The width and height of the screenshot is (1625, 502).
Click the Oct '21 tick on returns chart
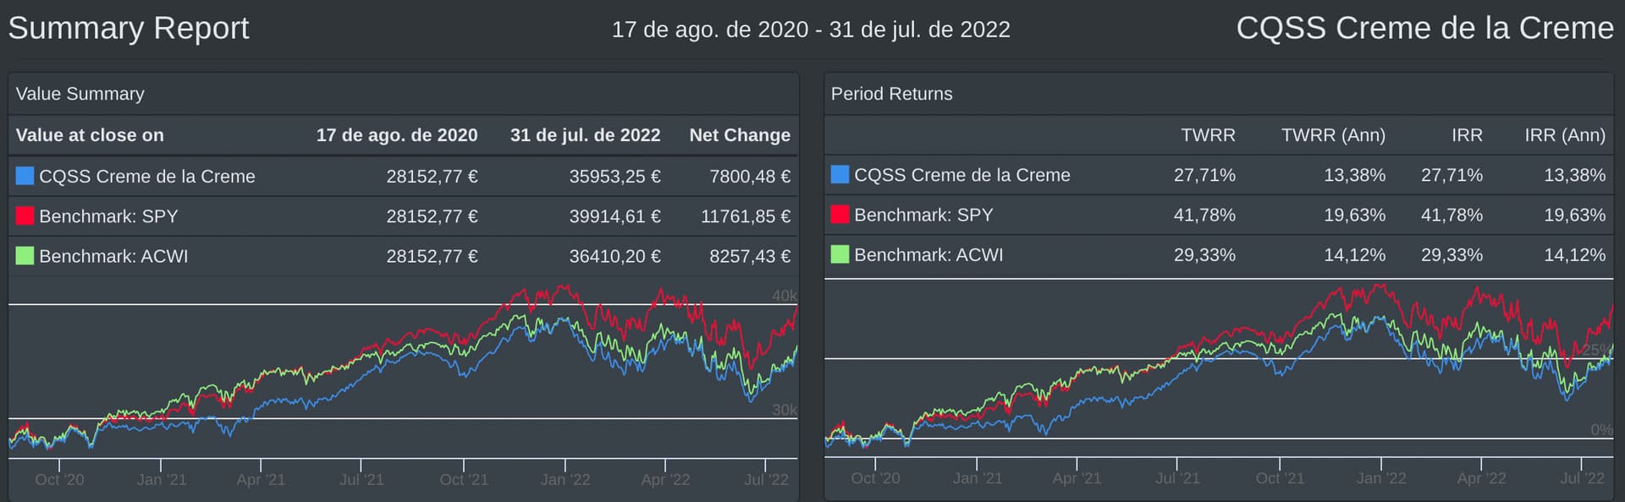pyautogui.click(x=1280, y=477)
